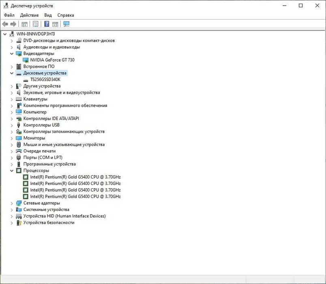This screenshot has width=326, height=284.
Task: Expand the Мониторы category
Action: 12,138
